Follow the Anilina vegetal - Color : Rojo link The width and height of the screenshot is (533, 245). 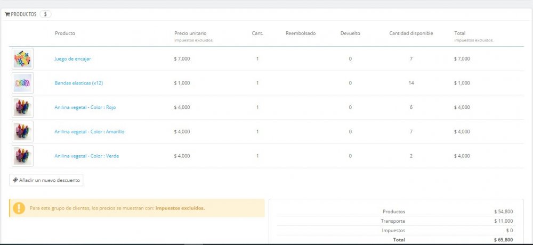85,107
